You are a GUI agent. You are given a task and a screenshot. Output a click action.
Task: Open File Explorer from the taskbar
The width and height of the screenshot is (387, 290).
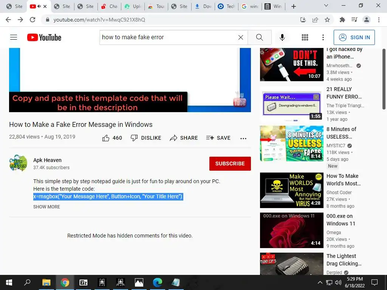pyautogui.click(x=46, y=282)
